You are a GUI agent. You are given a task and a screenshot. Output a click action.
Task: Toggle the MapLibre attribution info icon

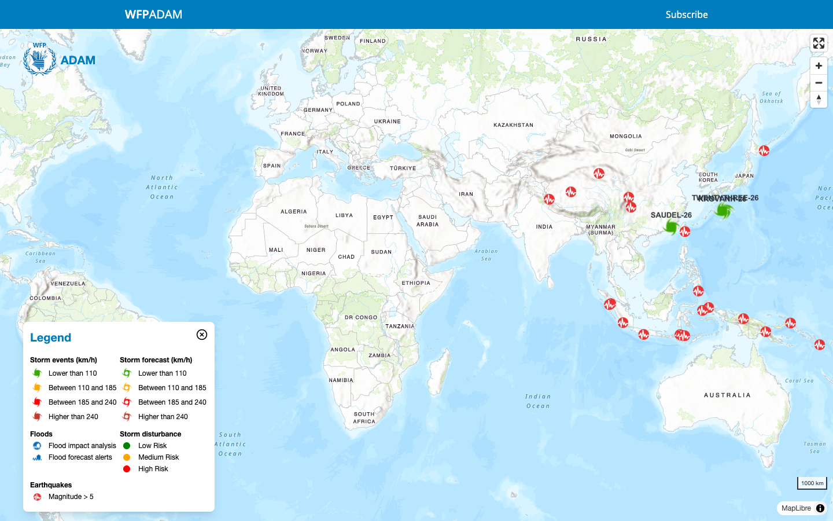pyautogui.click(x=820, y=508)
